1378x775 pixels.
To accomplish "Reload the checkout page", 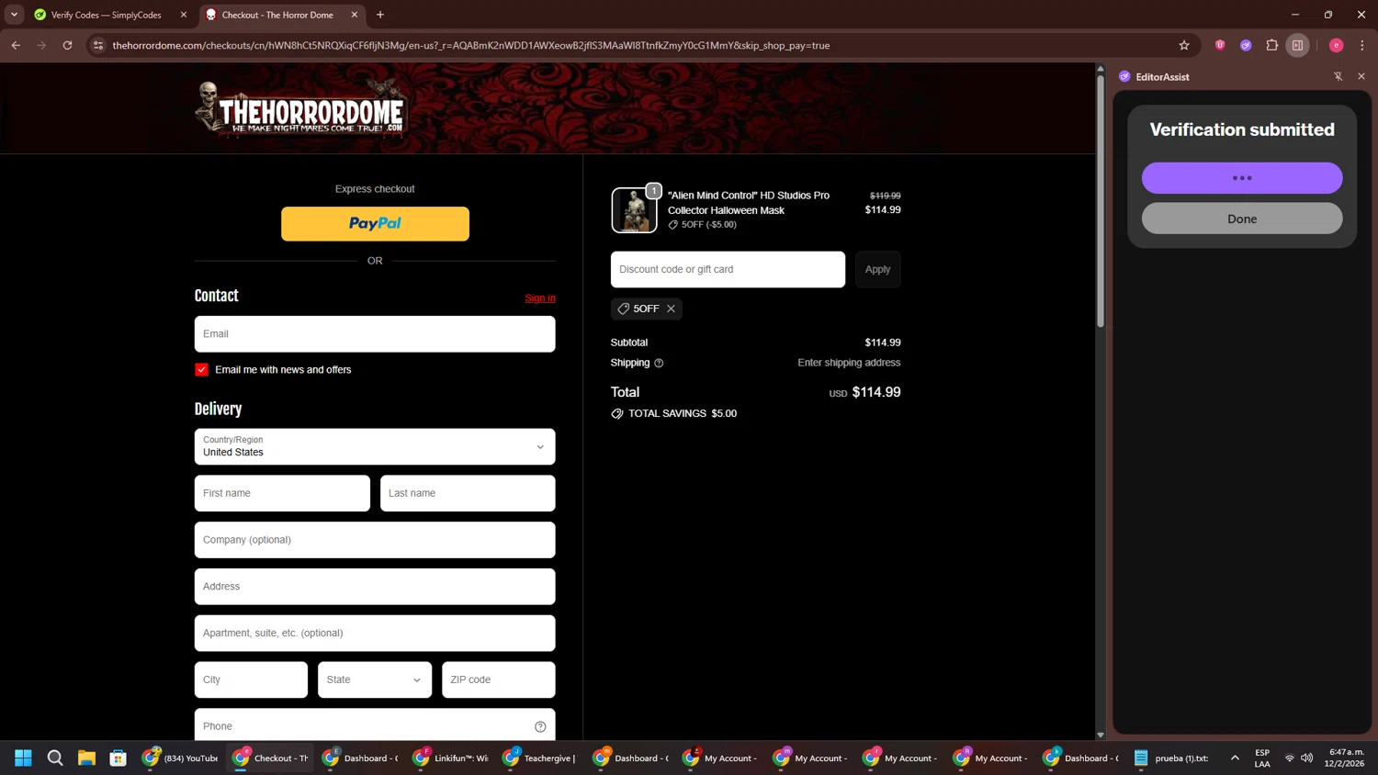I will pos(67,45).
